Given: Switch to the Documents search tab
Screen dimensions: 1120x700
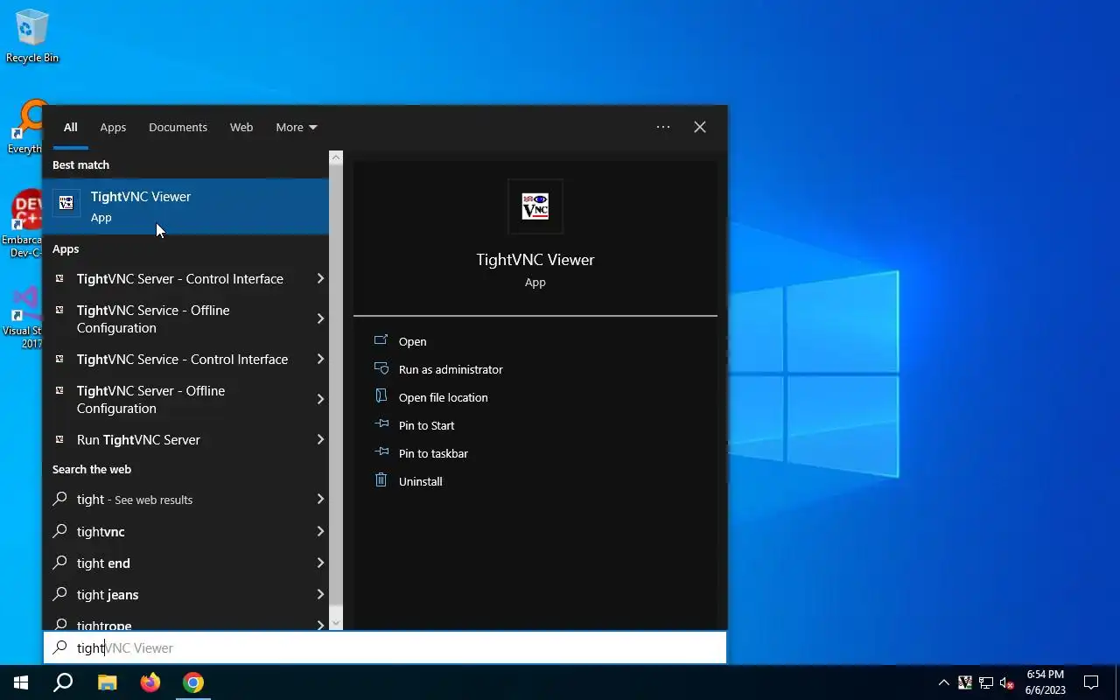Looking at the screenshot, I should 178,127.
